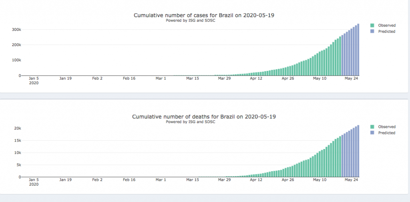
Task: Toggle Predicted legend entry in cases chart
Action: 386,31
